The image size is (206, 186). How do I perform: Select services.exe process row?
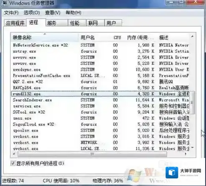[x=100, y=106]
